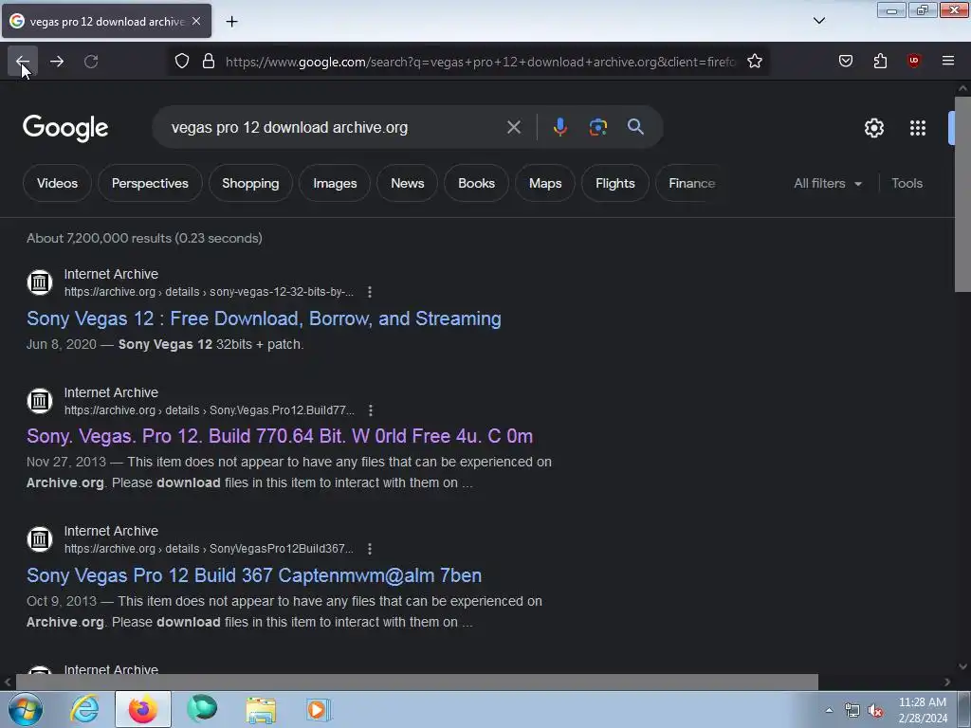Viewport: 971px width, 728px height.
Task: Select the Finance filter tab
Action: point(691,183)
